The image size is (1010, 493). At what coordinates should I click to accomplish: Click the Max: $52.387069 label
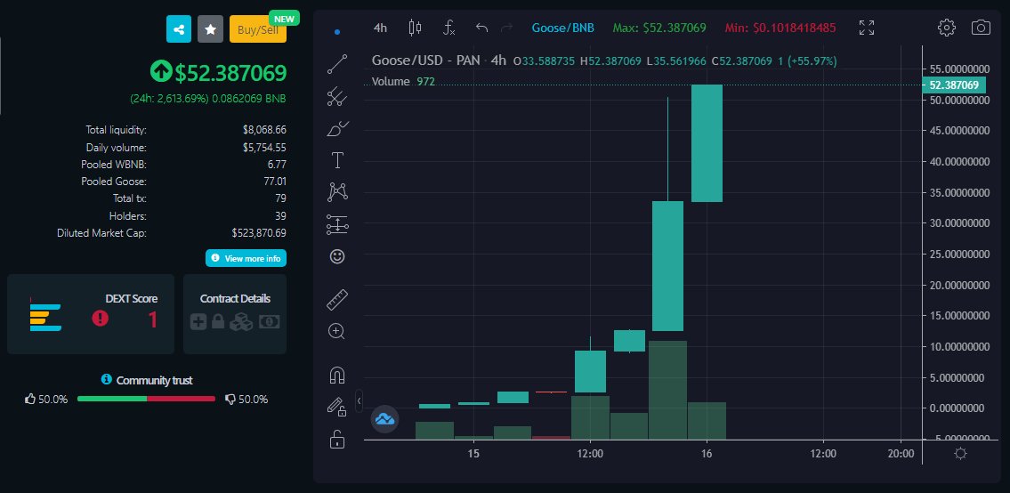tap(659, 28)
